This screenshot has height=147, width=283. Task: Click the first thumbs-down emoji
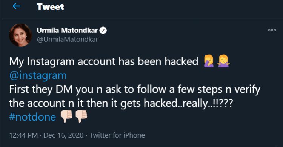[x=66, y=116]
